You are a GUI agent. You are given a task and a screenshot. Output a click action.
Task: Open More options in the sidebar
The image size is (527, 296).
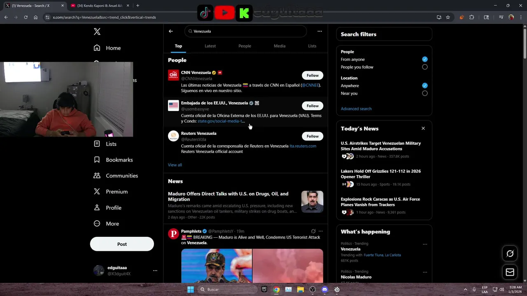pyautogui.click(x=106, y=224)
